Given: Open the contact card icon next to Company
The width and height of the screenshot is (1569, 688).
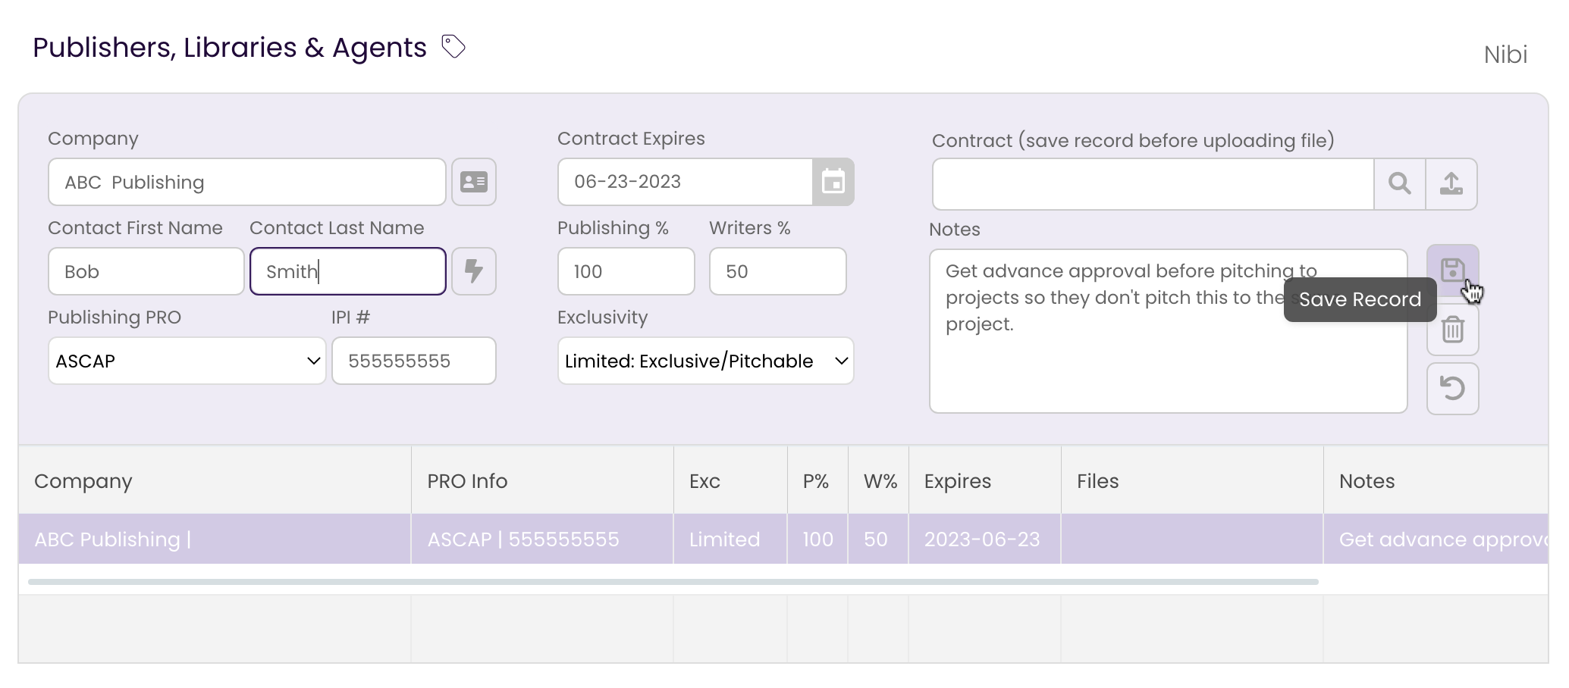Looking at the screenshot, I should pos(474,182).
